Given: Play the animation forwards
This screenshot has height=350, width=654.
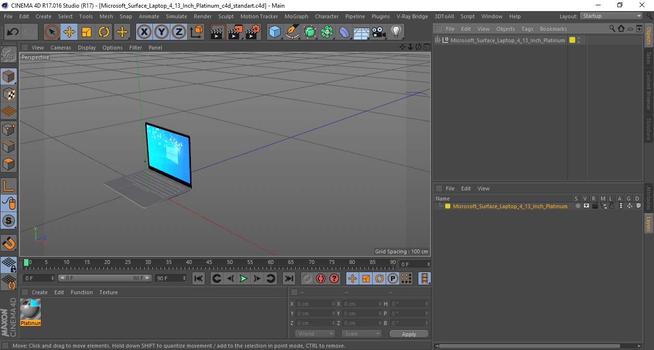Looking at the screenshot, I should [244, 278].
